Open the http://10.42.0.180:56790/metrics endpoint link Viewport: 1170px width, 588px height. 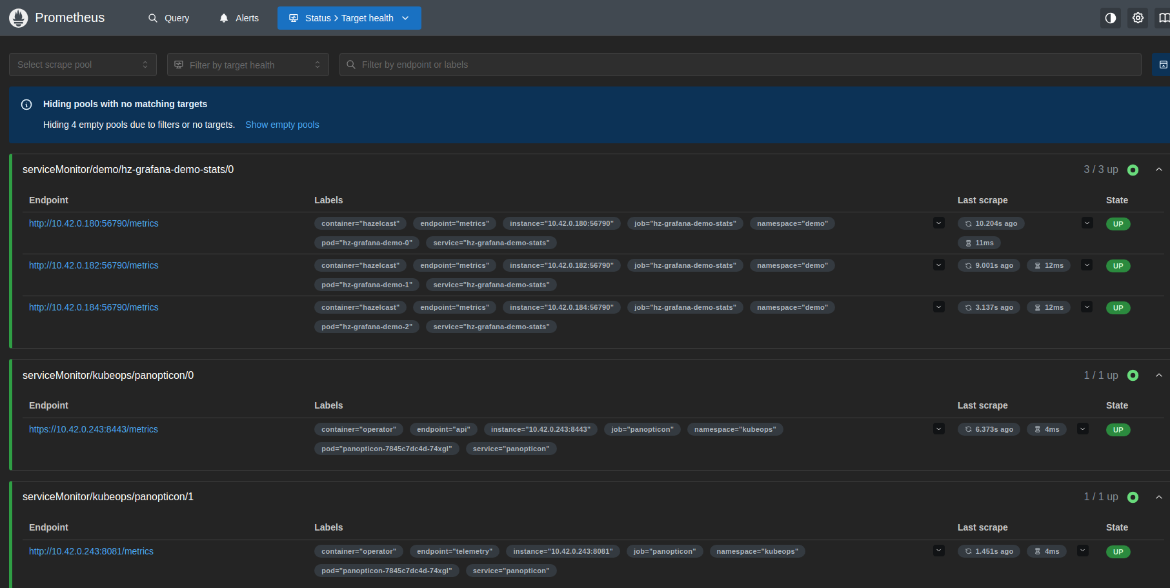94,223
